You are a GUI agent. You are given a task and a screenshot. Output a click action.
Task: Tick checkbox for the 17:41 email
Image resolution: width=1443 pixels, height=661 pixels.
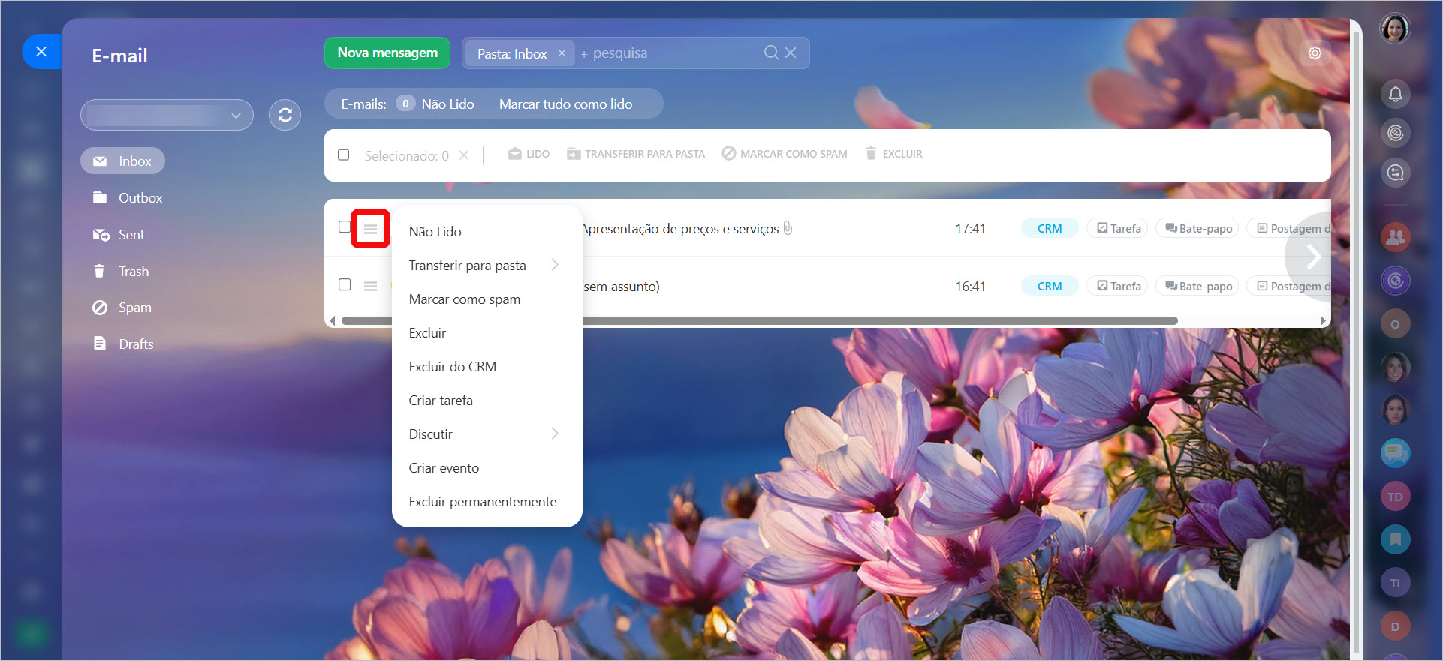coord(345,227)
